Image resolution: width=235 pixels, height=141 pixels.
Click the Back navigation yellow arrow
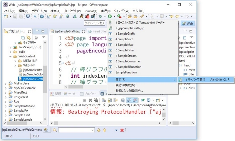(x=177, y=16)
